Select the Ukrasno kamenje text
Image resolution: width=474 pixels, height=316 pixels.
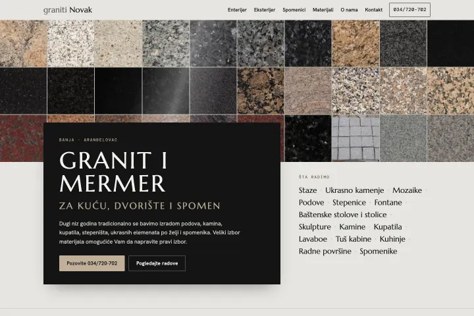[355, 190]
